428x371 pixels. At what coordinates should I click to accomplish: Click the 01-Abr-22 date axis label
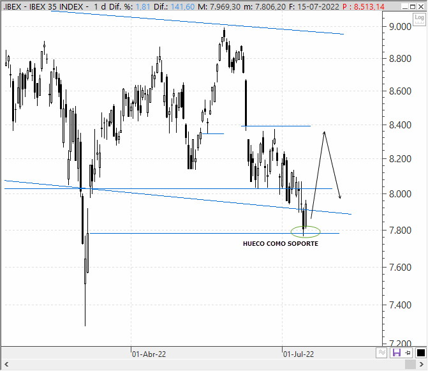(149, 354)
